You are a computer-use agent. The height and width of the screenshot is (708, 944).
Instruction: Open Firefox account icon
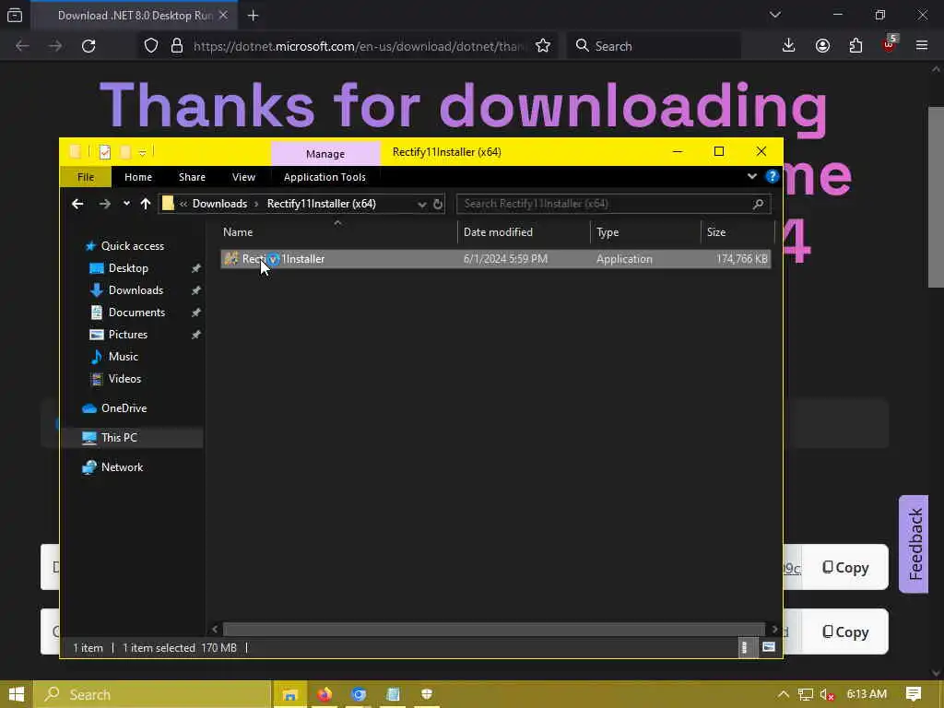point(822,46)
